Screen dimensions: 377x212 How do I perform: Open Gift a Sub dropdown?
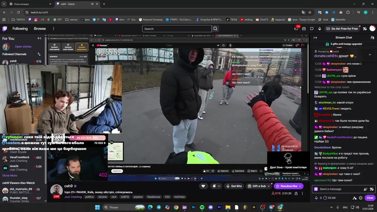(258, 186)
